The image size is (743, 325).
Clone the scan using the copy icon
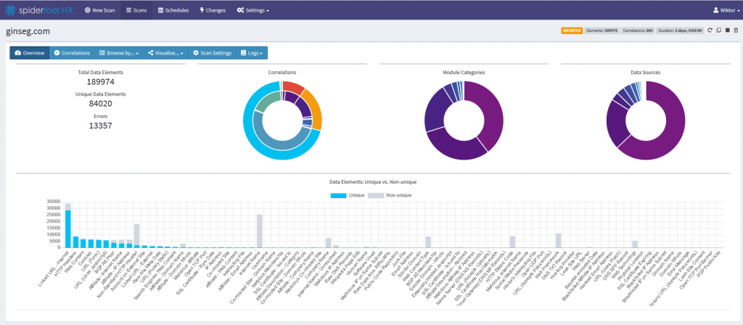point(718,30)
